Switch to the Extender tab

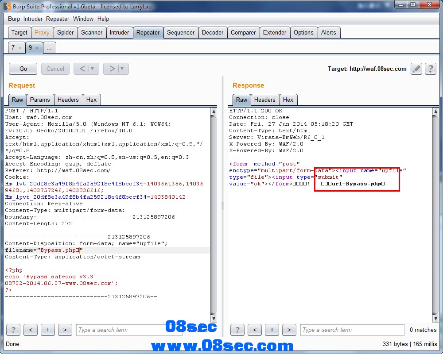[274, 32]
